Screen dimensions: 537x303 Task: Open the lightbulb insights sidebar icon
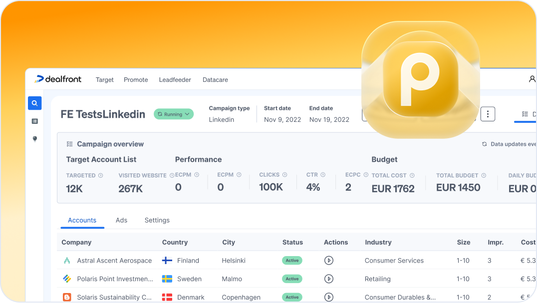pos(34,139)
